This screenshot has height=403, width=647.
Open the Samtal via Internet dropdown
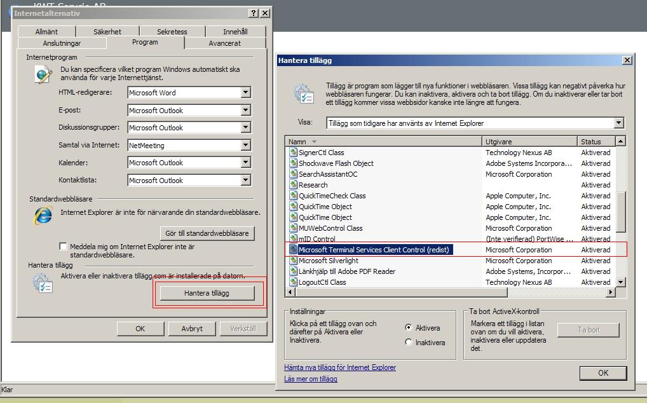(245, 145)
